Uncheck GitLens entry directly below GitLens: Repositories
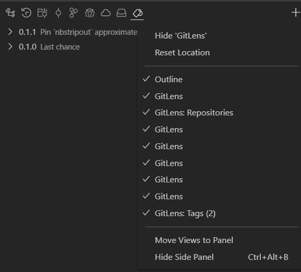Screen dimensions: 301x272 (x=219, y=130)
